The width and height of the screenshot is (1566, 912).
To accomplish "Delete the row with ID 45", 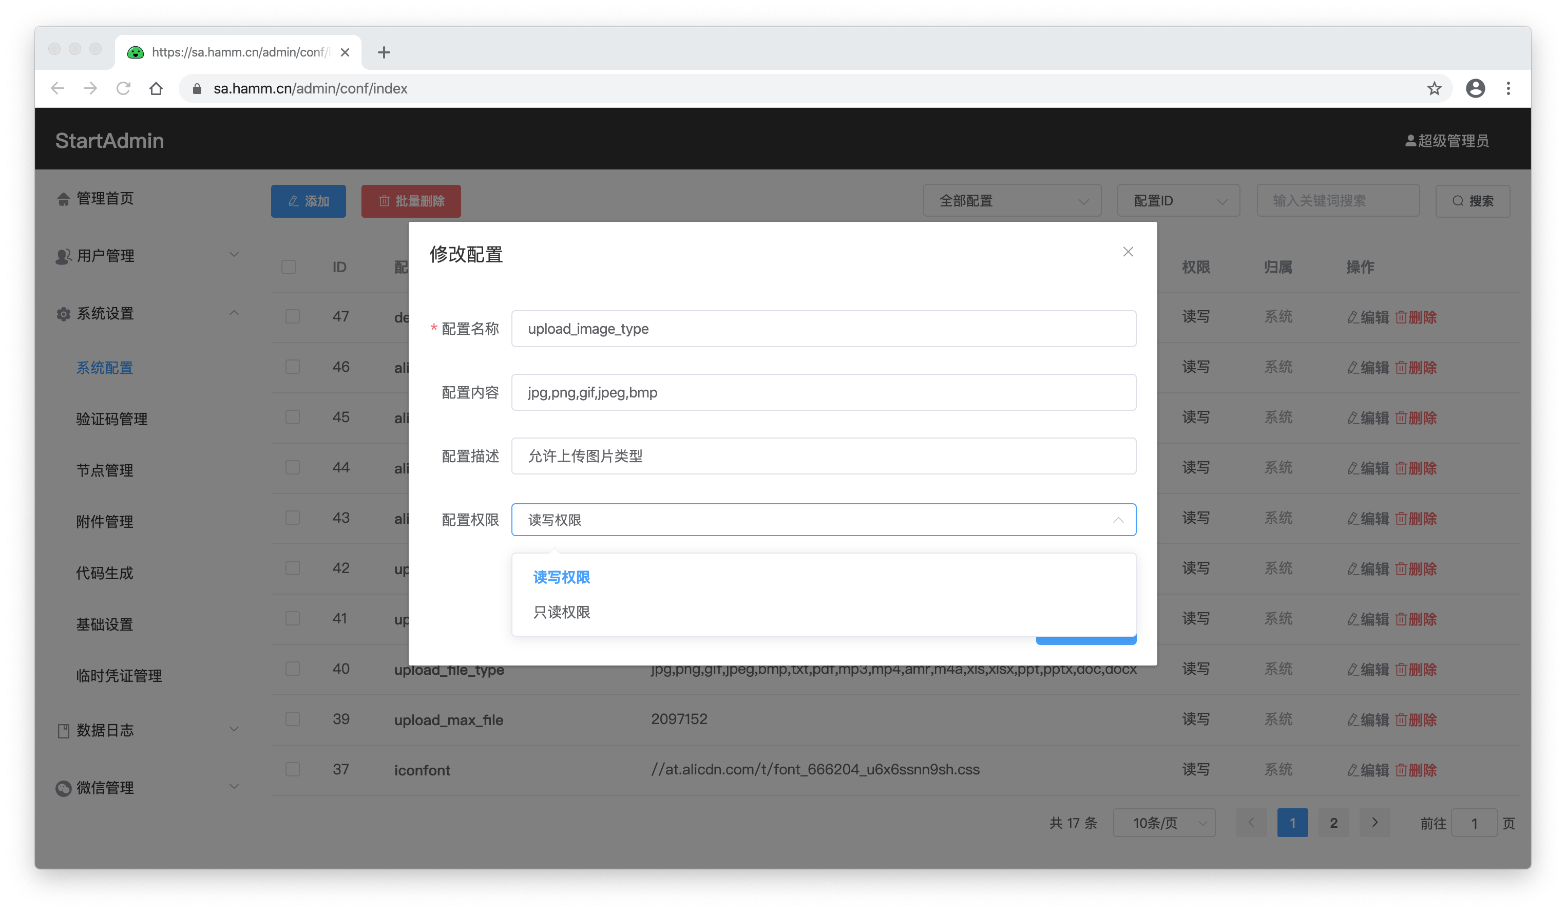I will (x=1416, y=418).
